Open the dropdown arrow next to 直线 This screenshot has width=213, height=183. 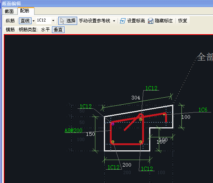coord(33,21)
